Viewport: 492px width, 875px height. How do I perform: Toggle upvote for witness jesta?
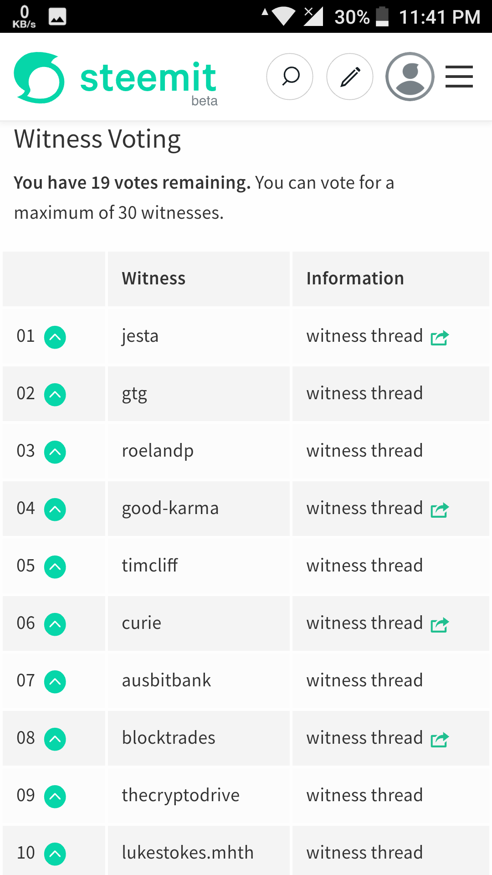(55, 337)
